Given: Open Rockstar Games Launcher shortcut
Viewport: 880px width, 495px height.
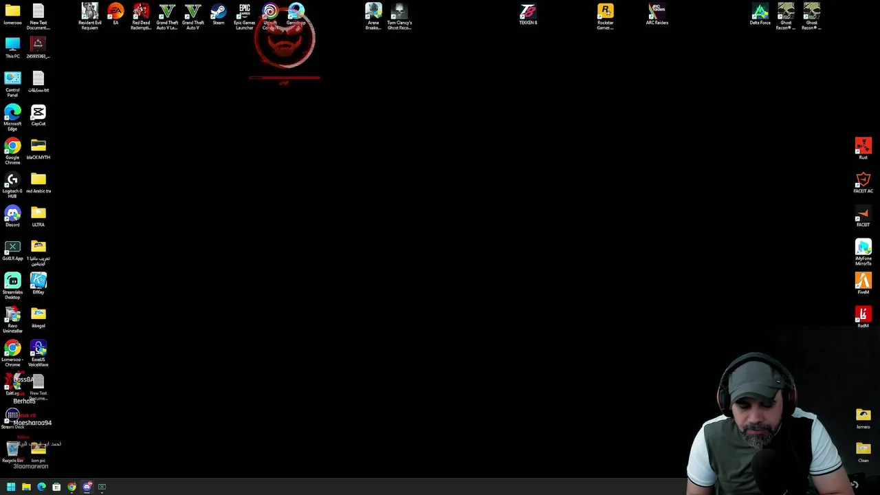Looking at the screenshot, I should [x=606, y=17].
